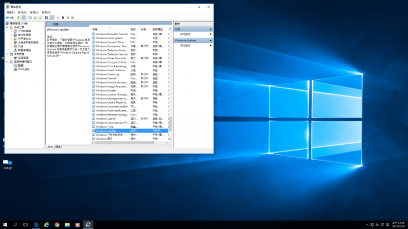The height and width of the screenshot is (229, 408).
Task: Click the Forward arrow in the toolbar
Action: coord(12,18)
